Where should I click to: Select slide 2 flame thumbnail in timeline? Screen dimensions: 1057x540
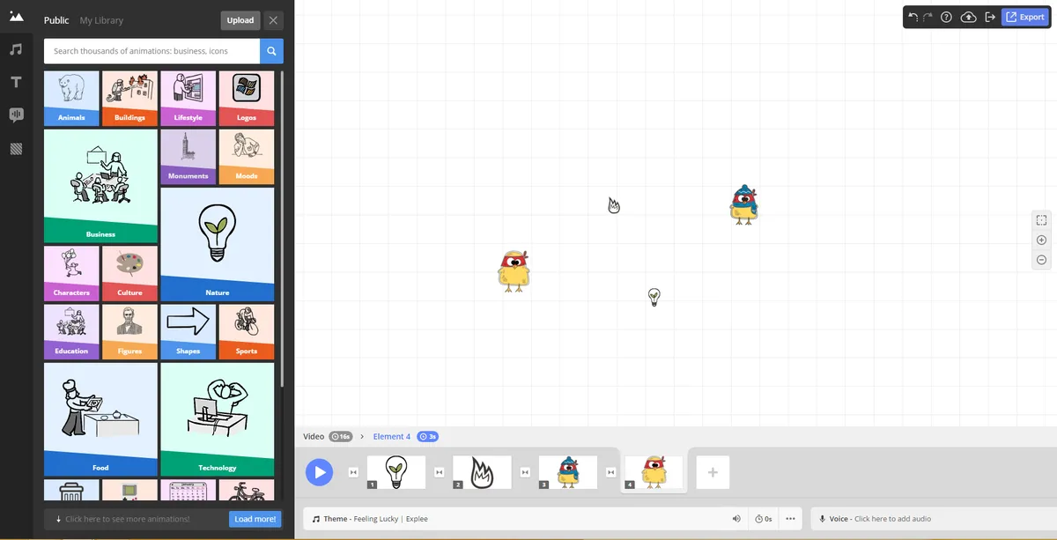pyautogui.click(x=482, y=472)
